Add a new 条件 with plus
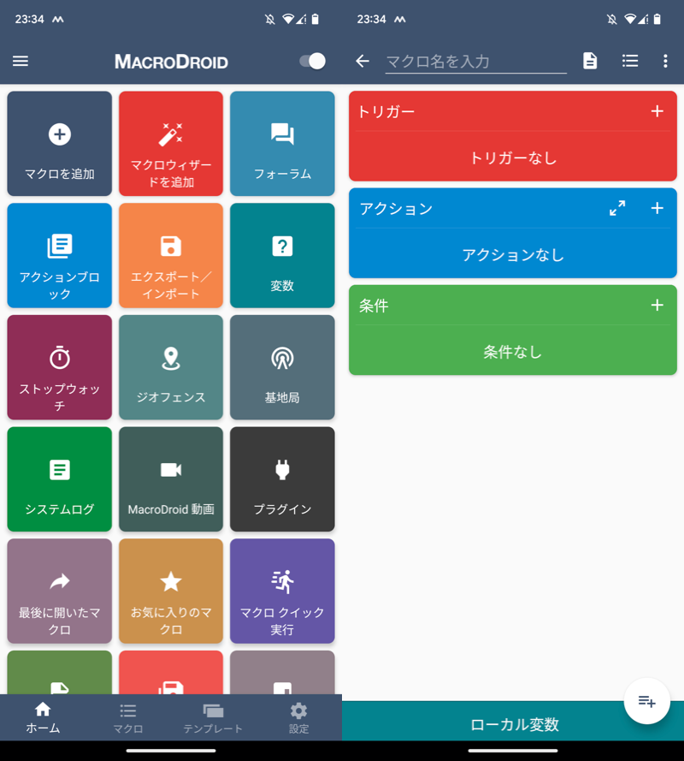This screenshot has width=684, height=761. click(657, 305)
